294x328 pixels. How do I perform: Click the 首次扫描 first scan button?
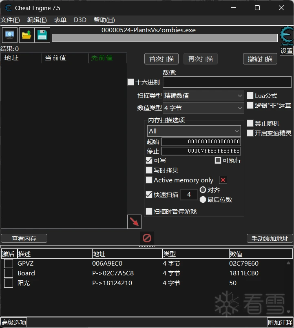[x=161, y=59]
